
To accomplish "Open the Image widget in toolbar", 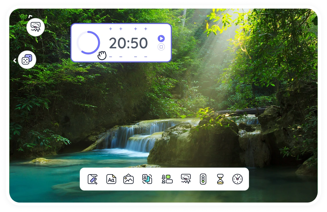I will click(x=129, y=179).
